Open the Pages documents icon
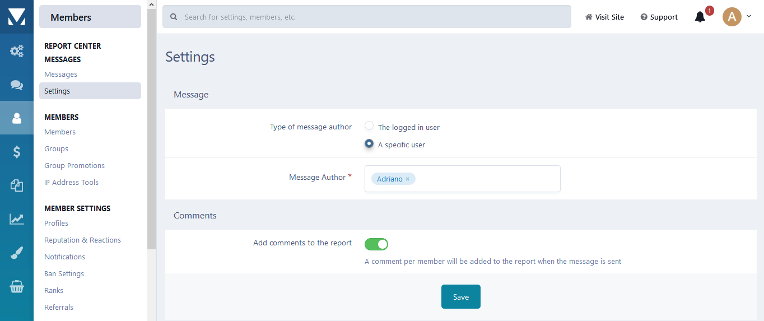The width and height of the screenshot is (764, 321). coord(17,185)
